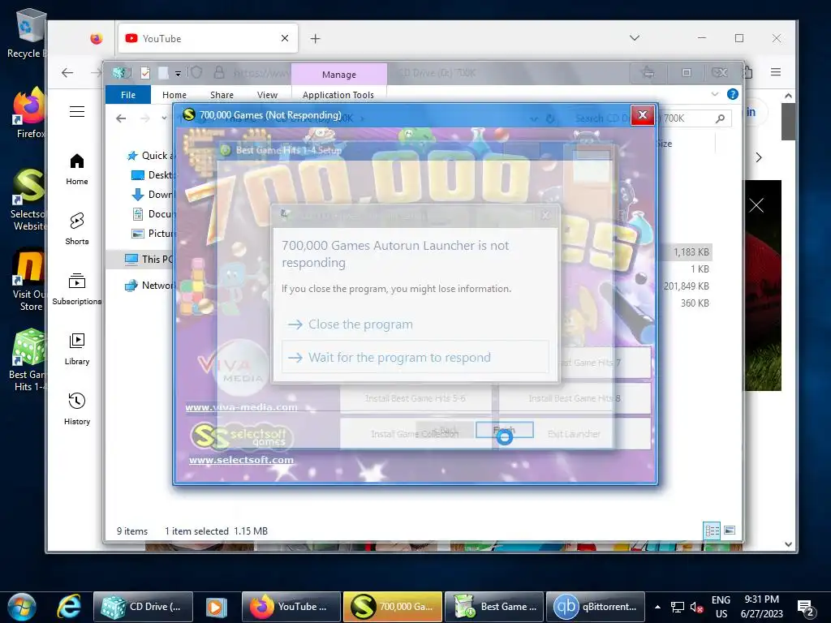Open muted volume tray icon

(x=696, y=608)
